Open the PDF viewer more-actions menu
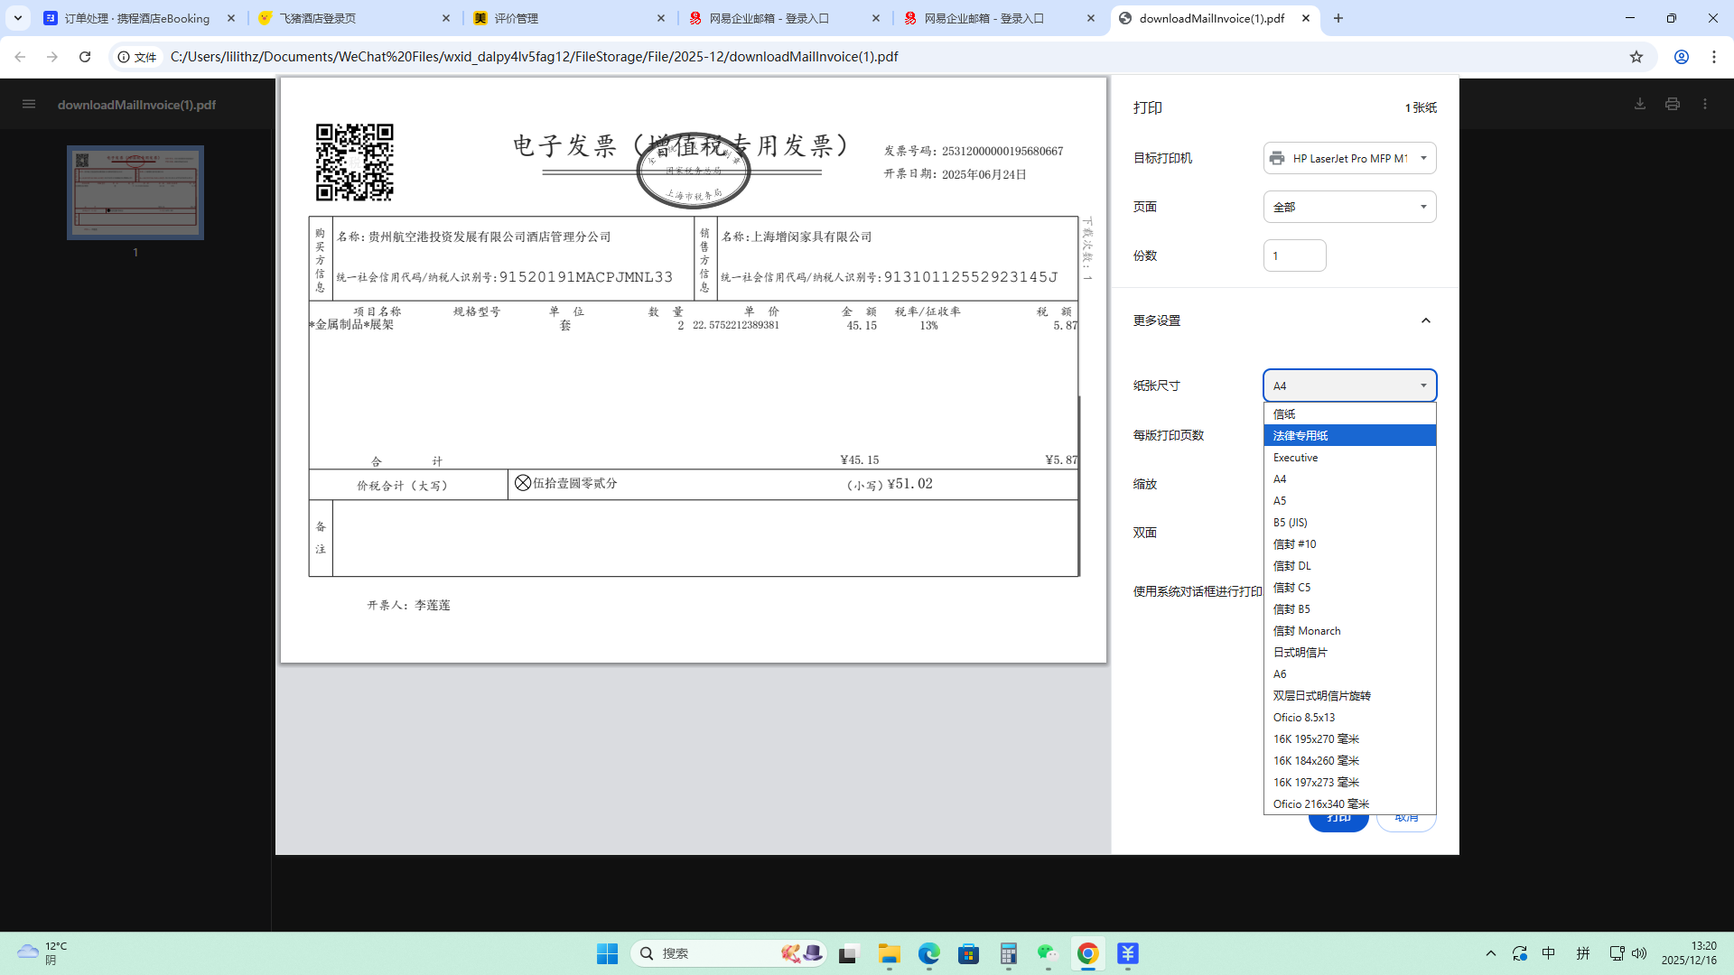 pos(1705,105)
